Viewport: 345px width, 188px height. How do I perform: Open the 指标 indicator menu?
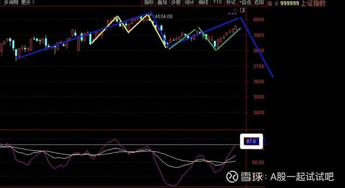149,3
